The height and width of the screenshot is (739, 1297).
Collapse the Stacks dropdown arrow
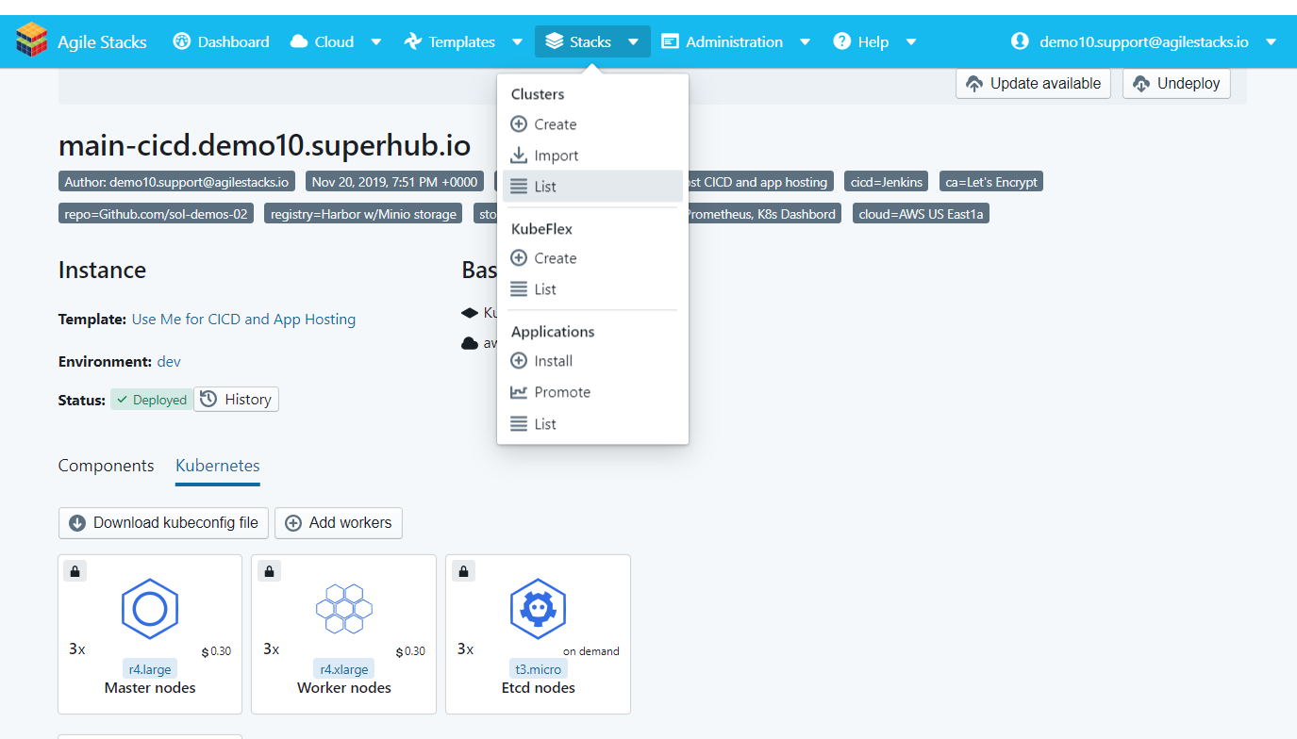tap(633, 41)
